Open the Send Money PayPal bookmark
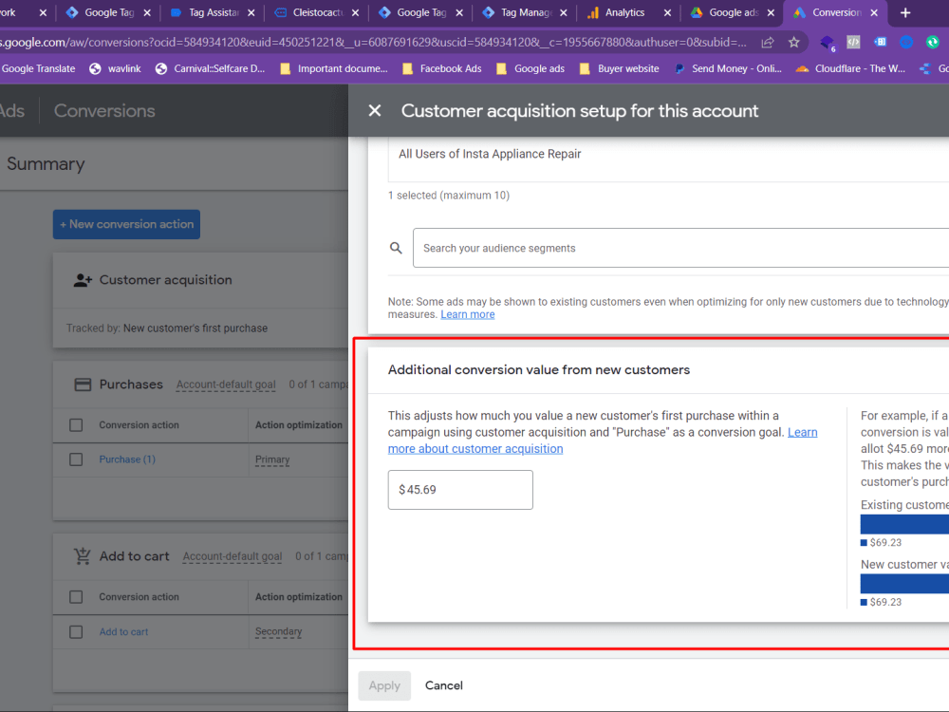This screenshot has height=712, width=949. pyautogui.click(x=728, y=68)
